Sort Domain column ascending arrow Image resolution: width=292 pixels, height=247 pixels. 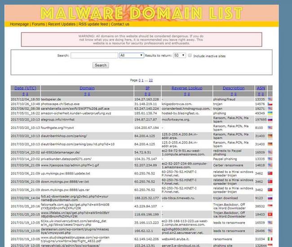[85, 94]
